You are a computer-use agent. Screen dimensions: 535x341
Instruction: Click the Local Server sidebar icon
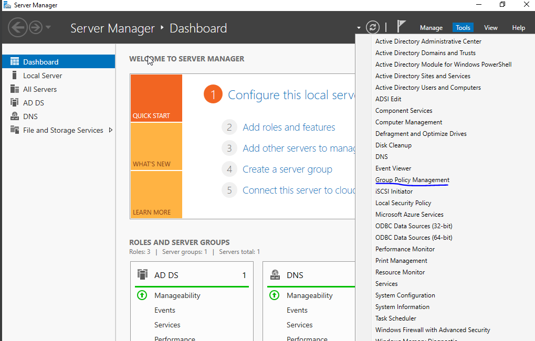(x=14, y=75)
